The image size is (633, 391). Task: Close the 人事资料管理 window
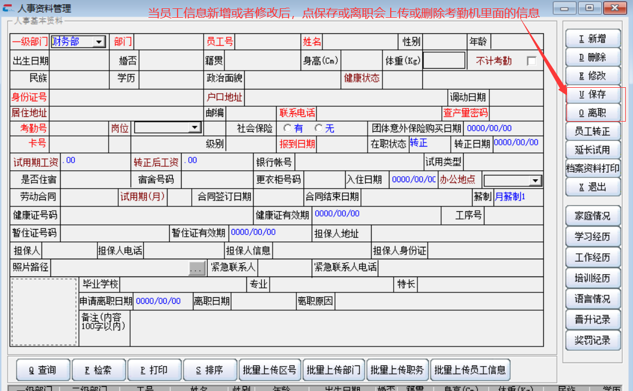[x=615, y=8]
